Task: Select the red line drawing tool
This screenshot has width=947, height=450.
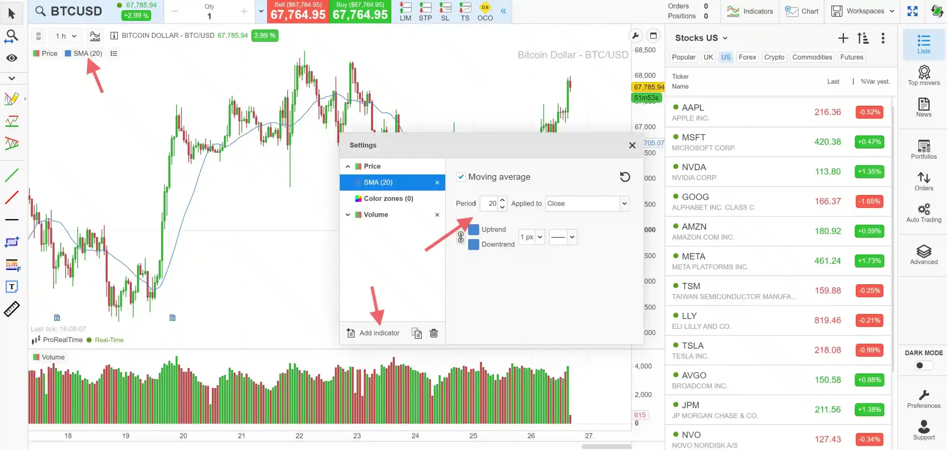Action: [12, 197]
